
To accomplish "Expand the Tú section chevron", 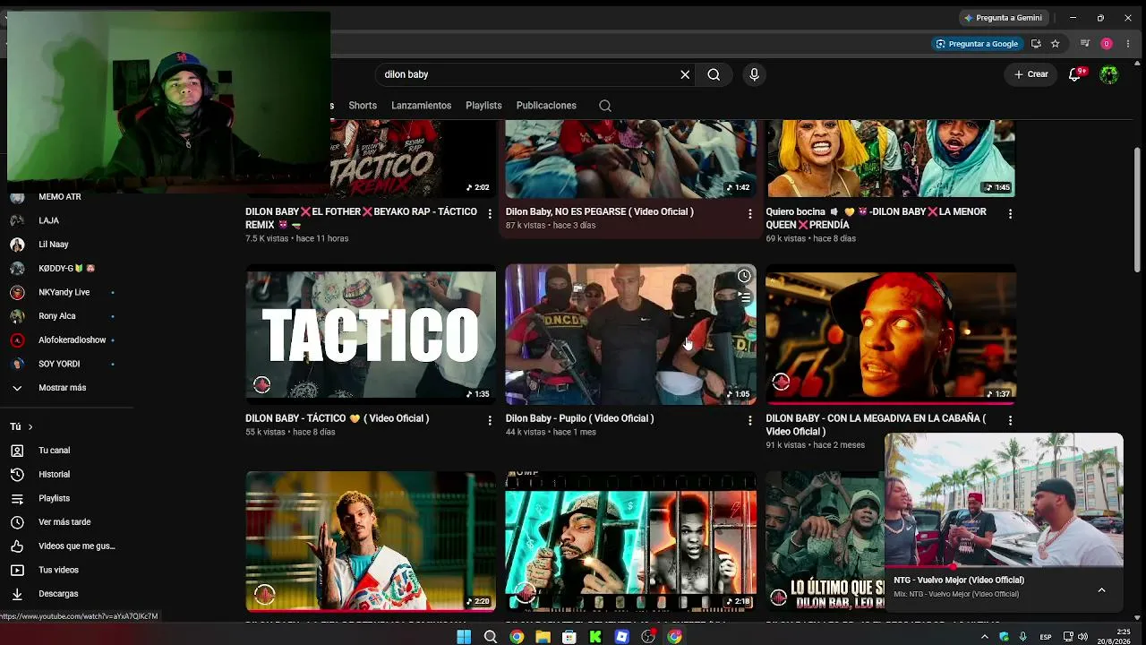I will pos(30,427).
